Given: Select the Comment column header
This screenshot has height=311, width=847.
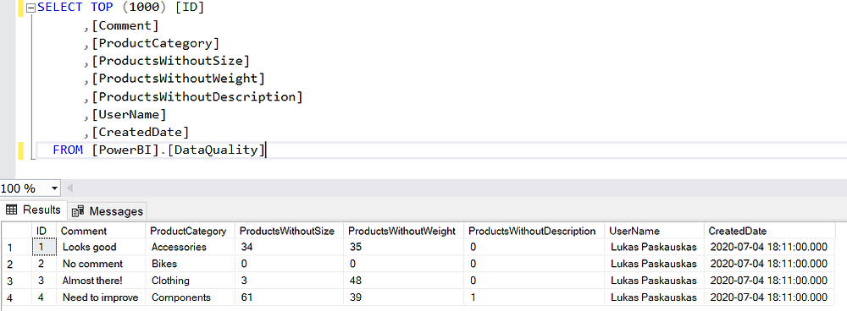Looking at the screenshot, I should (x=101, y=231).
